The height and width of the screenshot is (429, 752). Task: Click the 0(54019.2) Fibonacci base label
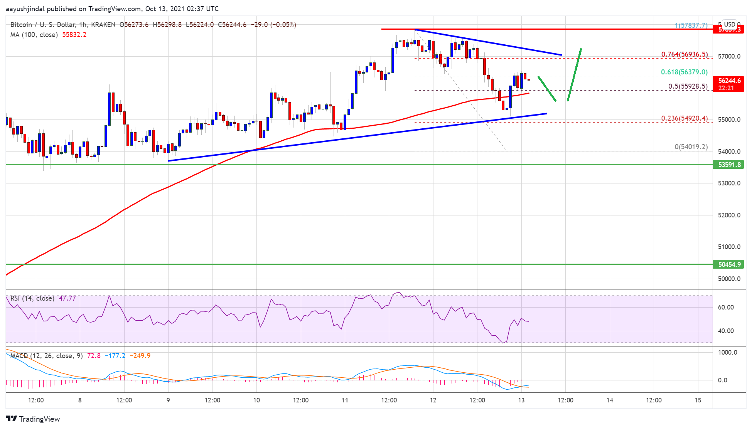pos(691,147)
